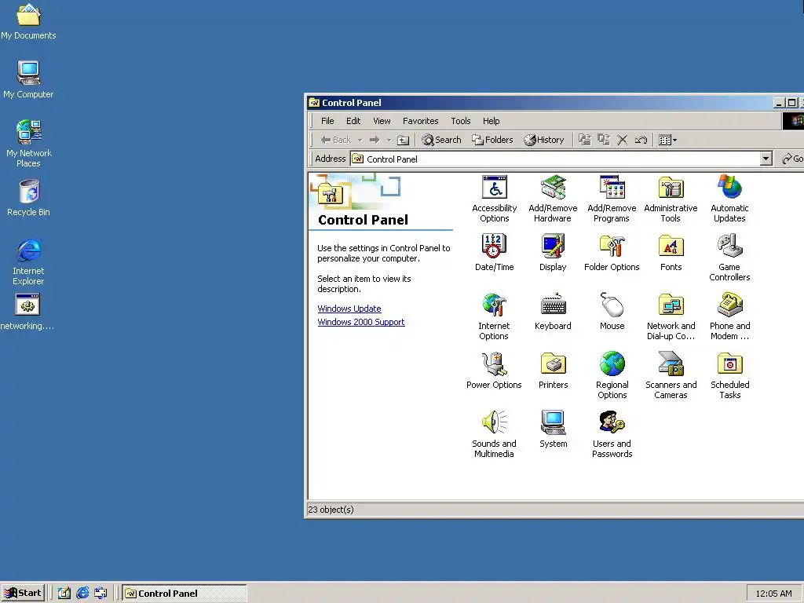Open the Printers folder
804x603 pixels.
[x=553, y=371]
